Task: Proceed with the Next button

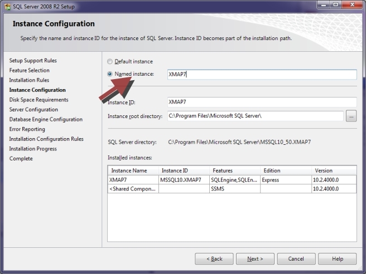Action: click(255, 259)
